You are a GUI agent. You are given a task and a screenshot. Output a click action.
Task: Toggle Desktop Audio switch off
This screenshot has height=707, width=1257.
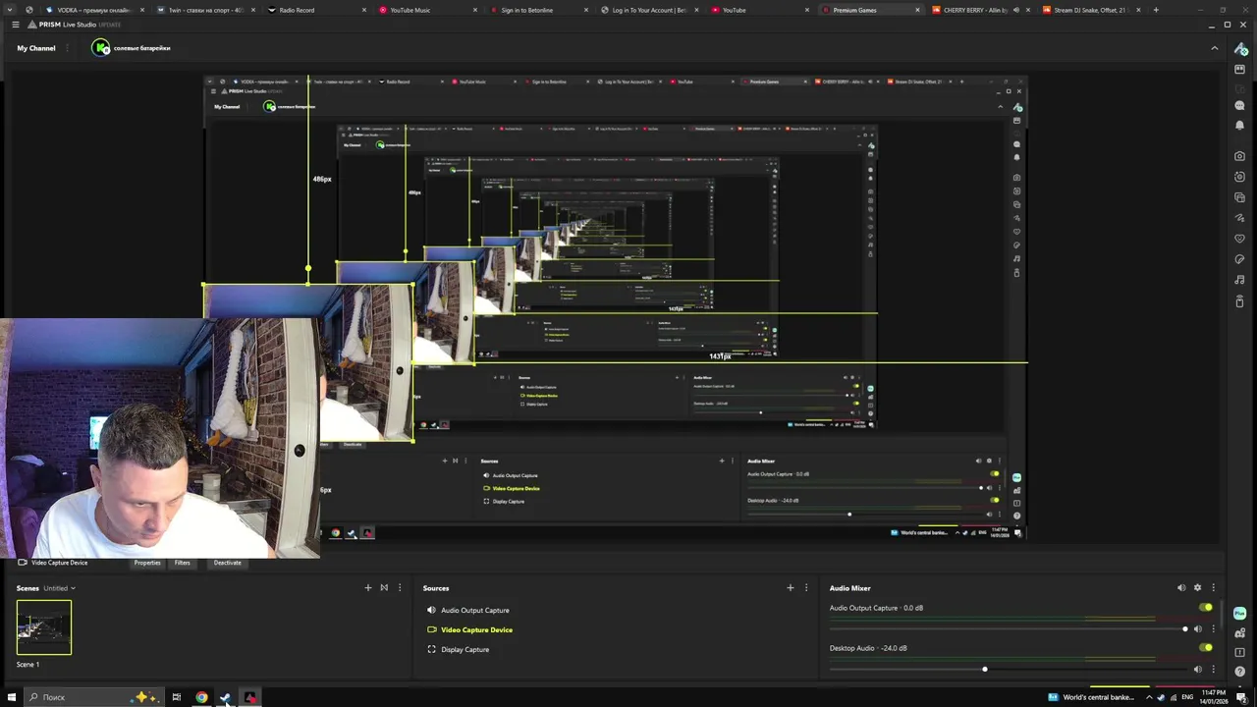1206,647
